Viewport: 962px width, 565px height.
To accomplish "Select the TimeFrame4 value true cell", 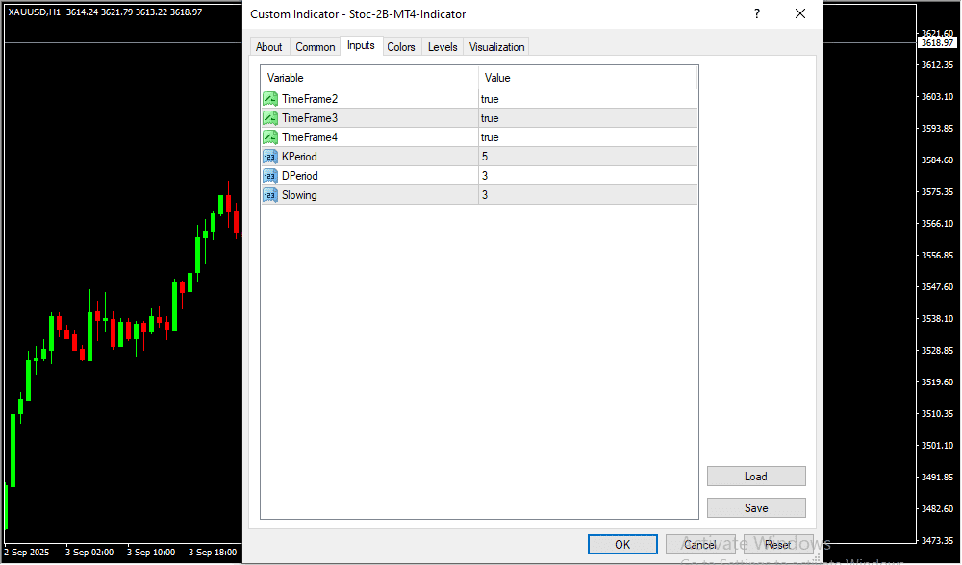I will [x=587, y=137].
